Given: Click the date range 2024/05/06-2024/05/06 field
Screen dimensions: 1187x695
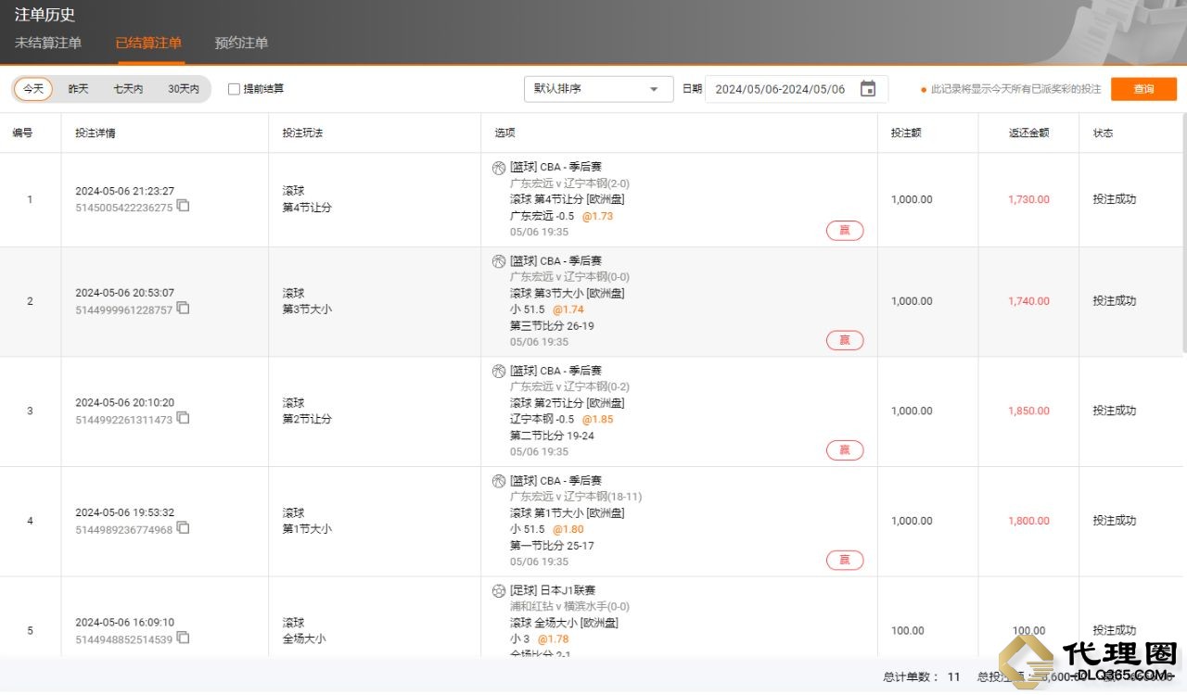Looking at the screenshot, I should click(x=797, y=89).
